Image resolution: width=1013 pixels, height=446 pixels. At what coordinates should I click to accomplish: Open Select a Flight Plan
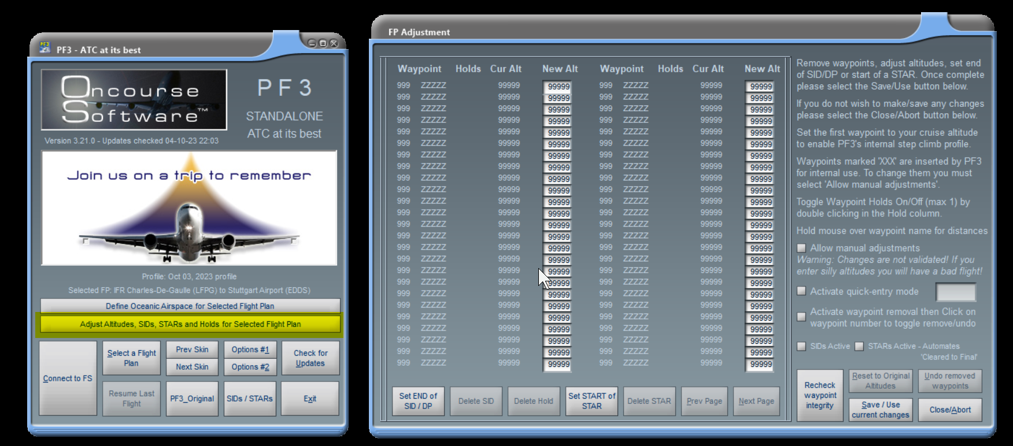[x=131, y=358]
